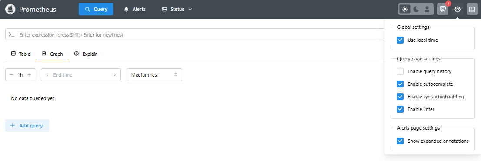The image size is (481, 161).
Task: Step end time forward with right chevron
Action: click(115, 74)
